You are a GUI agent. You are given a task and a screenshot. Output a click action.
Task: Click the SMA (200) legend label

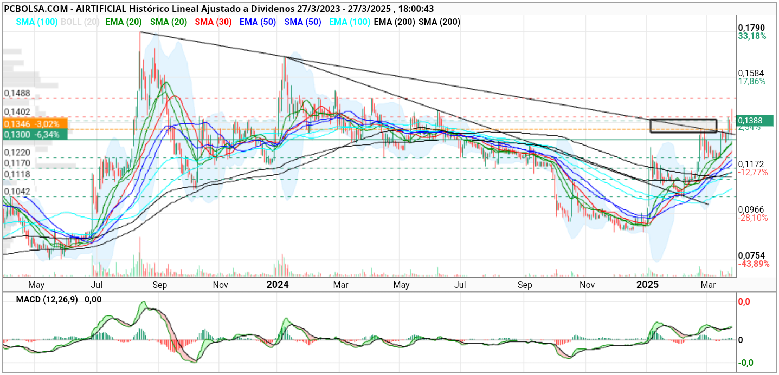(440, 22)
